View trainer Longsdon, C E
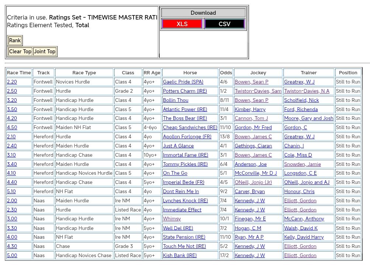The height and width of the screenshot is (270, 370). [x=300, y=173]
